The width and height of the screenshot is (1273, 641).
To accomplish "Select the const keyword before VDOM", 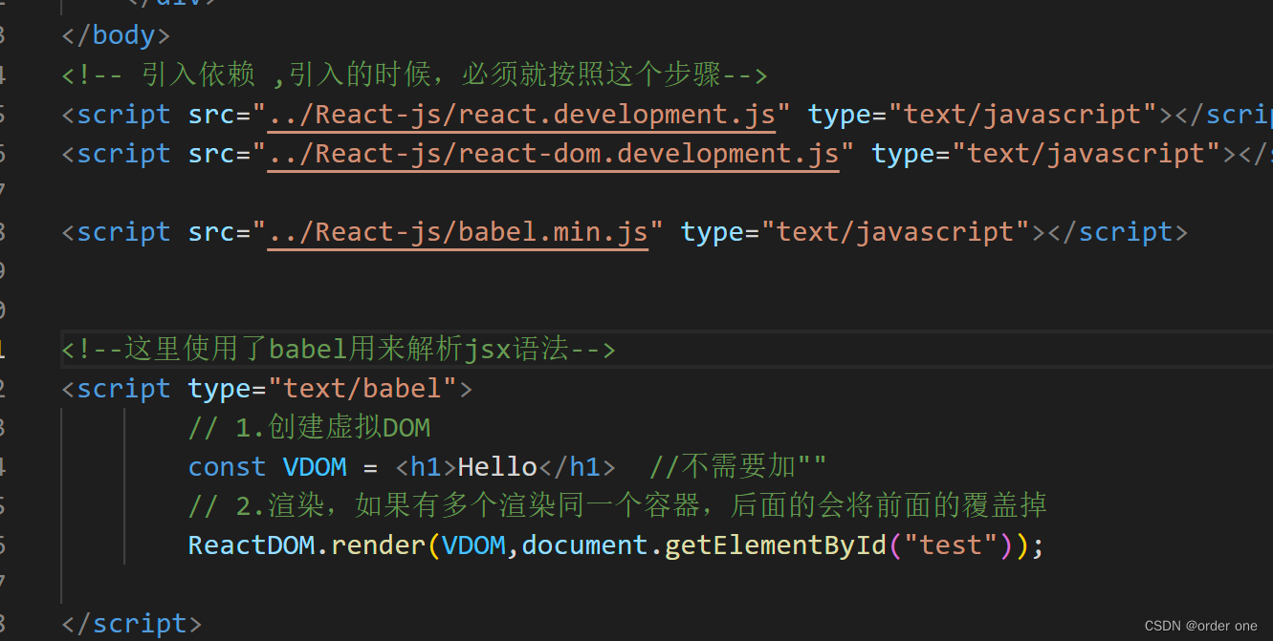I will point(227,466).
